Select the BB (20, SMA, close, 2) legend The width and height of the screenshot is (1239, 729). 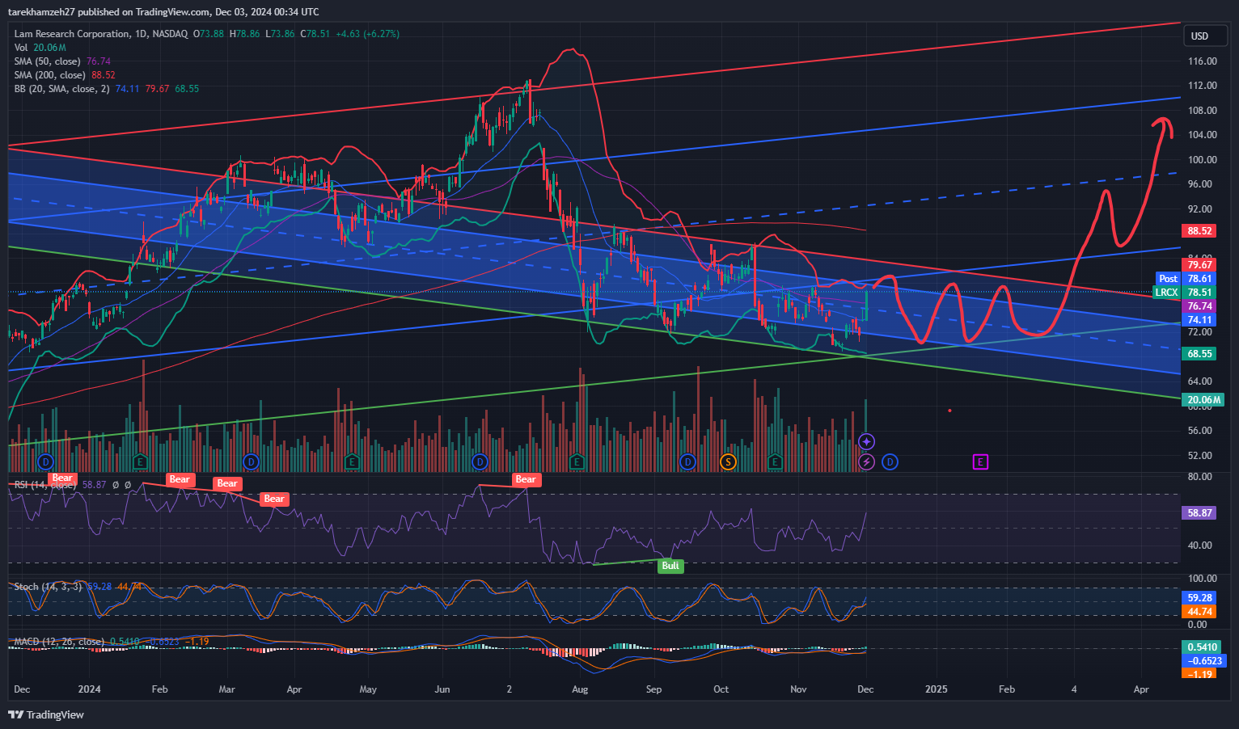[x=106, y=89]
